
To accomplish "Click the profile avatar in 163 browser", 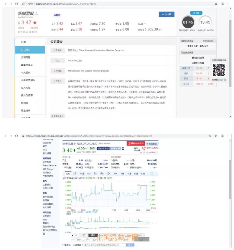I will point(223,4).
